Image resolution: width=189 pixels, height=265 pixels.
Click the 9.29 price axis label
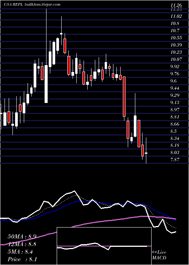pyautogui.click(x=175, y=95)
